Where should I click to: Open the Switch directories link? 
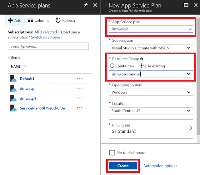[x=46, y=37]
